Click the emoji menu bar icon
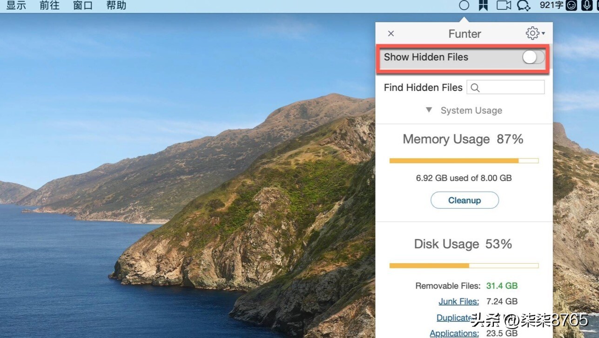Screen dimensions: 599x338 (572, 6)
